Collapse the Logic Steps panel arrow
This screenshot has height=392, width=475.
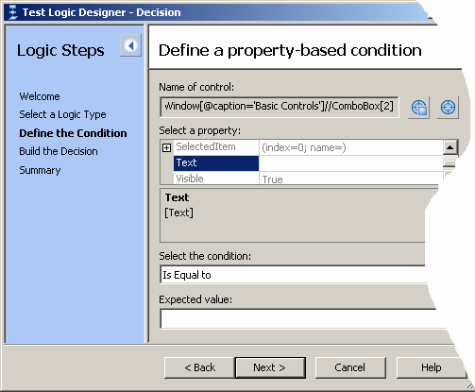[x=130, y=45]
